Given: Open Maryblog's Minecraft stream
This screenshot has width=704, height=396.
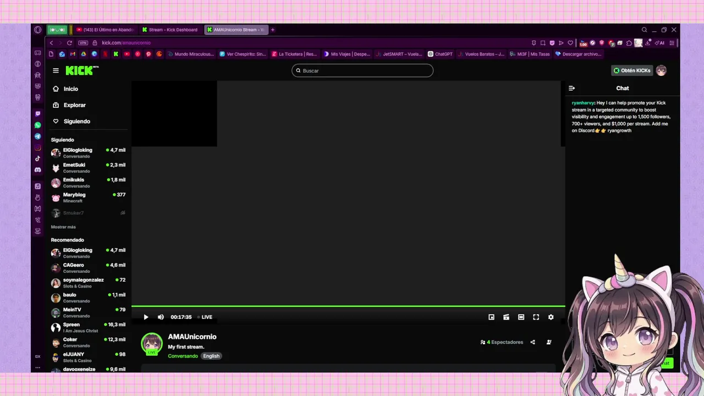Looking at the screenshot, I should [88, 197].
